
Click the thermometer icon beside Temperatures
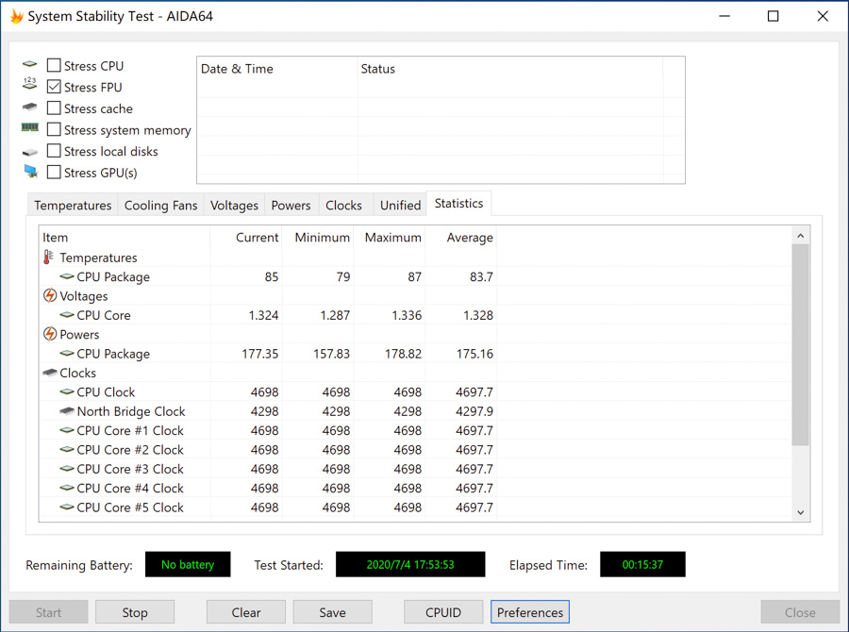tap(49, 258)
